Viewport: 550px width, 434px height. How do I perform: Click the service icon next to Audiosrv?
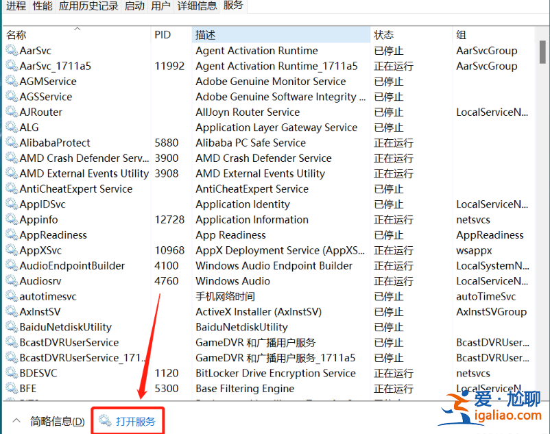[x=12, y=281]
